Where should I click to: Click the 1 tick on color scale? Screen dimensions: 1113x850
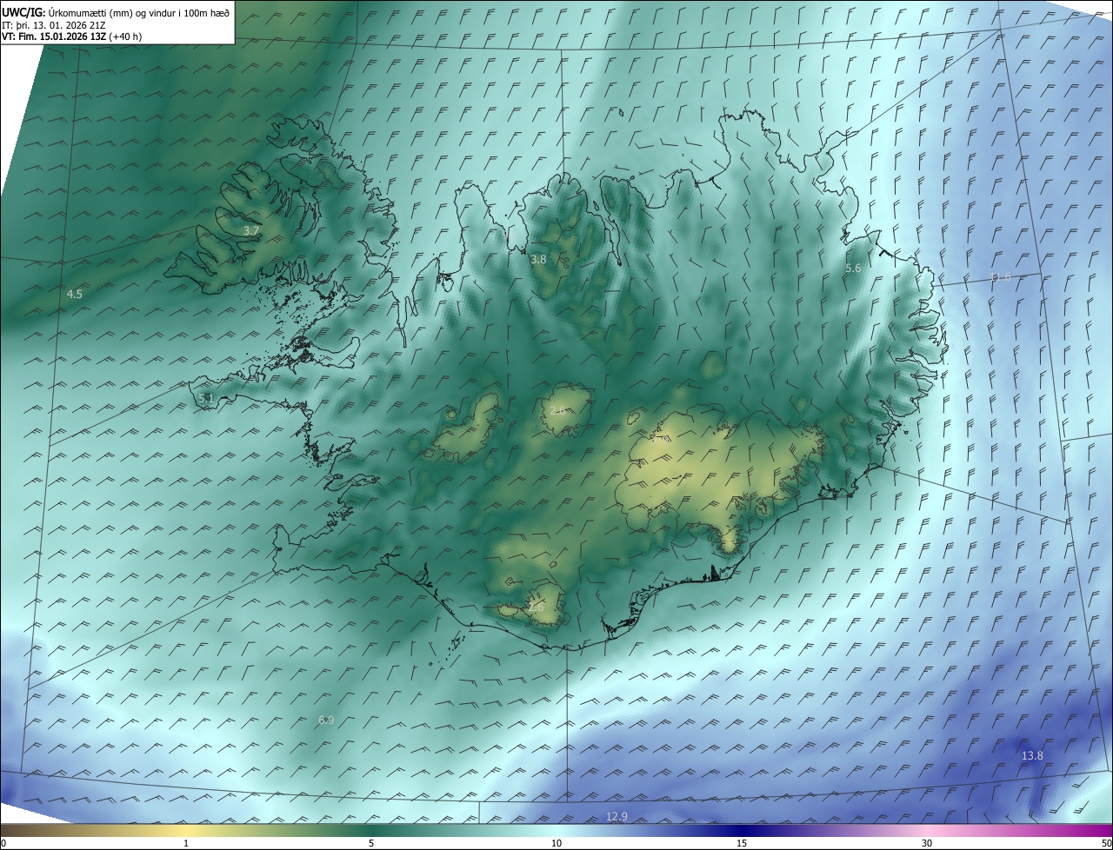click(x=186, y=843)
